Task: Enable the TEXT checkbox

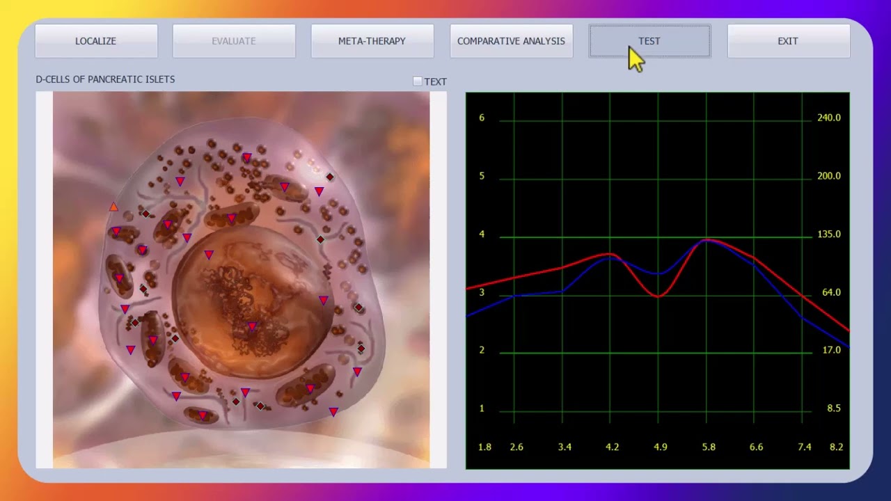Action: tap(418, 81)
